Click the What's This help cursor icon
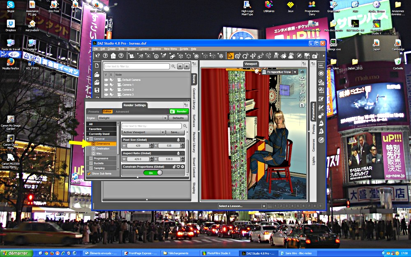411x257 pixels. click(97, 56)
